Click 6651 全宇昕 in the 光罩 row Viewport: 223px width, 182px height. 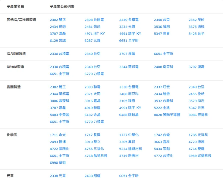click(x=129, y=176)
